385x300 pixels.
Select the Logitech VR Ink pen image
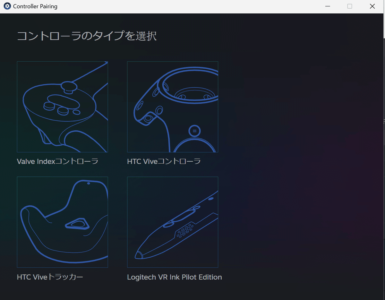(x=173, y=222)
